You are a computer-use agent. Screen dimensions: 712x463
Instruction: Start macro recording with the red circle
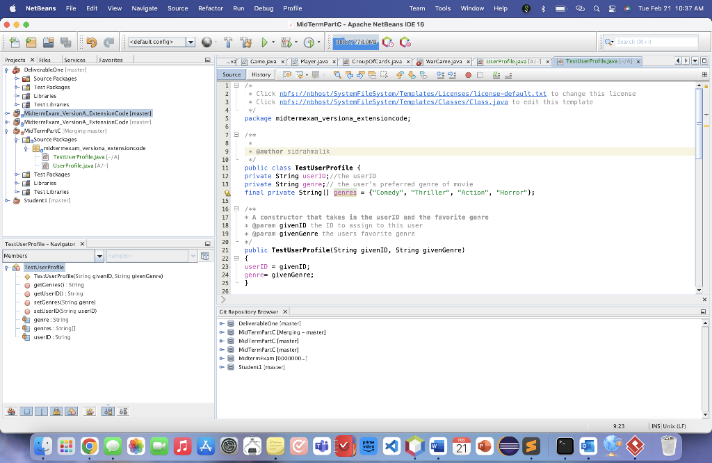[x=468, y=75]
